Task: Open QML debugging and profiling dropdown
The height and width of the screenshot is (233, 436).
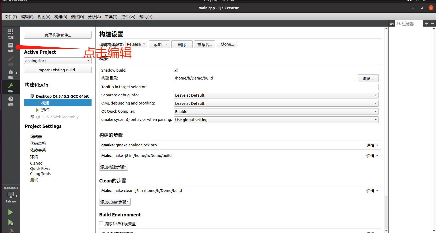Action: [276, 103]
